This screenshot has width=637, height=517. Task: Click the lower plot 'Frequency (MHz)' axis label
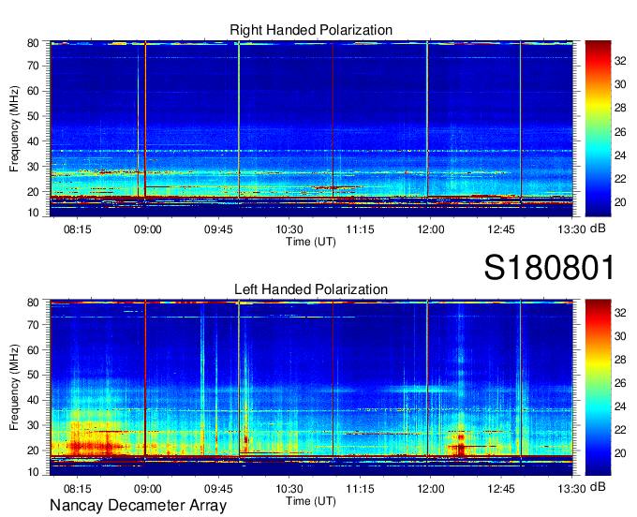[14, 388]
